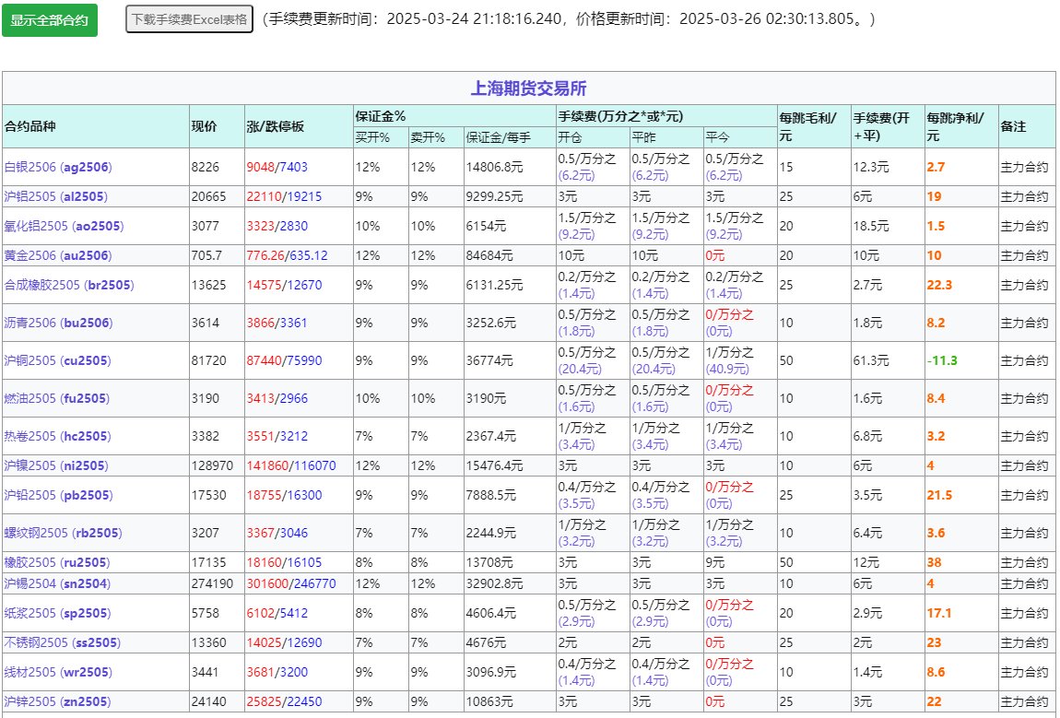This screenshot has width=1060, height=718.
Task: Open the 沪镍2505 (ni2505) contract link
Action: pyautogui.click(x=56, y=465)
